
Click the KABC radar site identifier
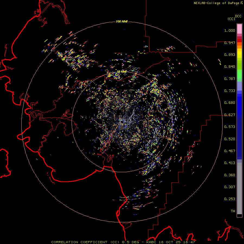click(x=152, y=242)
